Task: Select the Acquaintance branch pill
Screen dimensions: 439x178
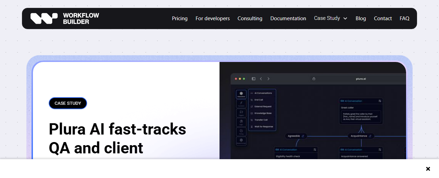Action: (361, 136)
